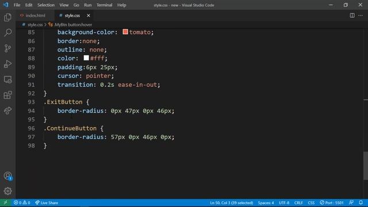Click the split editor right icon
Screen dimensions: 368x207
click(352, 16)
